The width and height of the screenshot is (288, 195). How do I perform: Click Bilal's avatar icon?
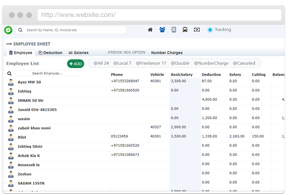11,137
